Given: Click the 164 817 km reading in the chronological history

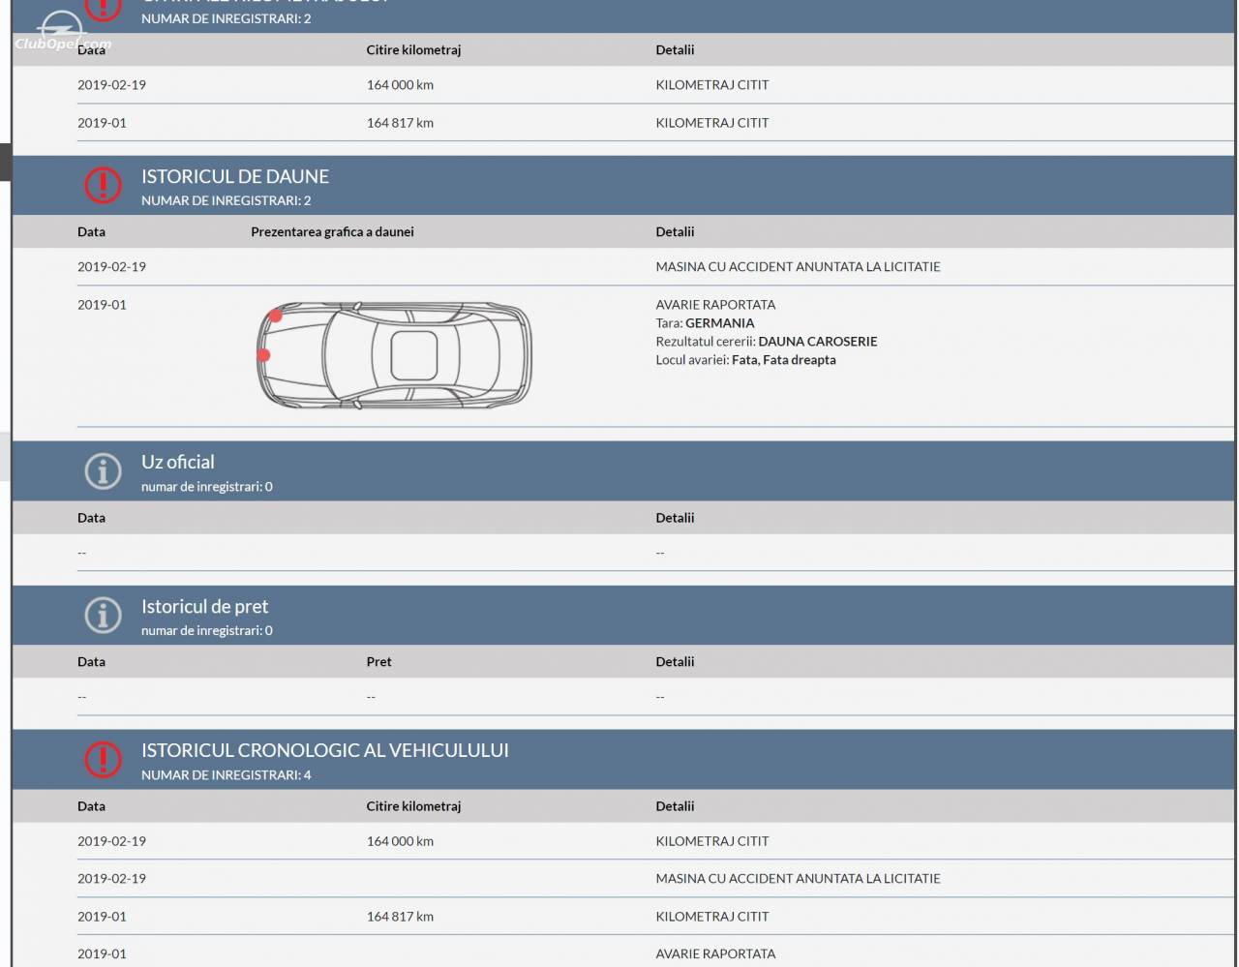Looking at the screenshot, I should 400,916.
